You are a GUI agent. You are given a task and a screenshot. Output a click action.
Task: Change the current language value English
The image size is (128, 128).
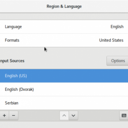[117, 27]
